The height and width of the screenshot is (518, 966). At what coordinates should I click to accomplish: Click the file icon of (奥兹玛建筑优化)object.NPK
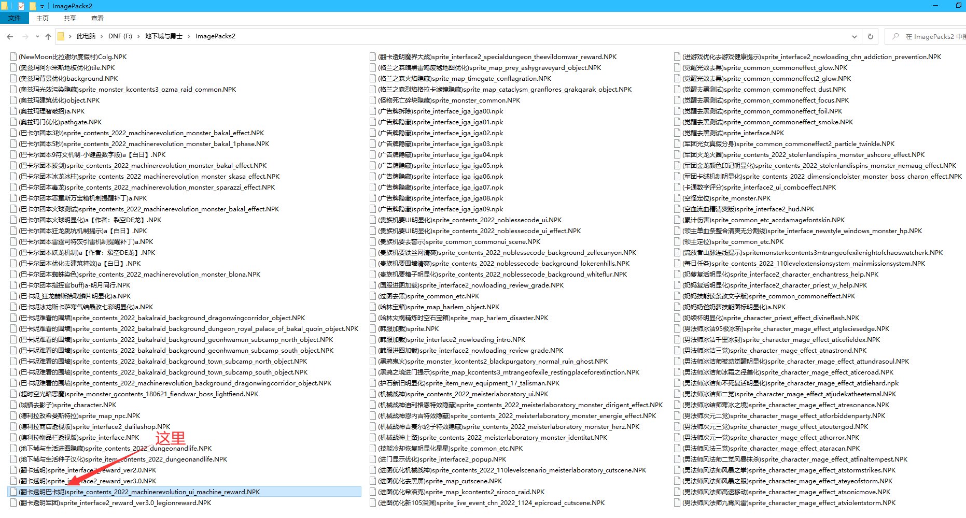13,100
